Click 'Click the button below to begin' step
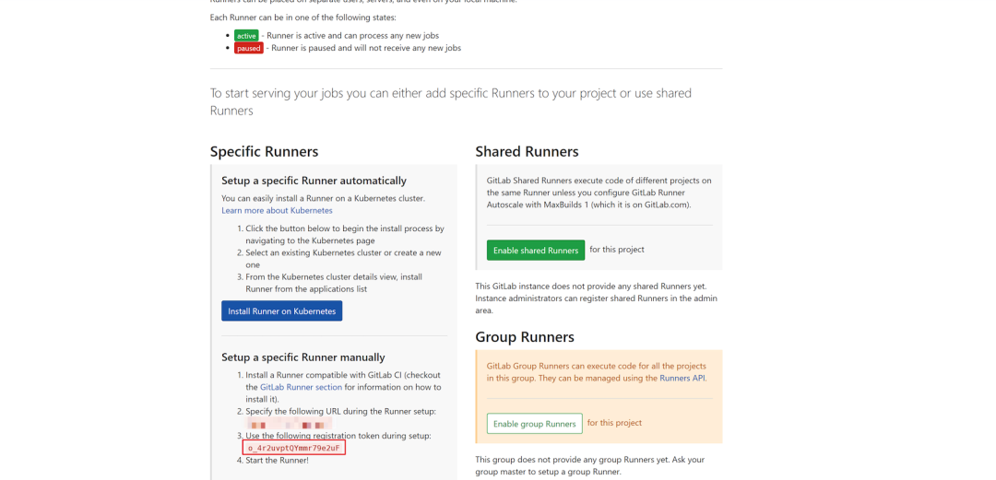The width and height of the screenshot is (996, 480). coord(345,234)
